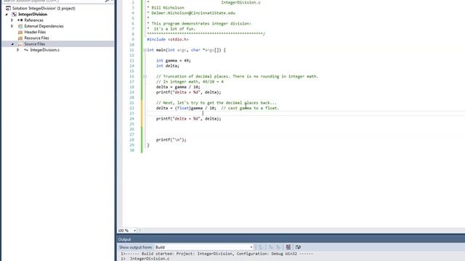Collapse the Source Files folder

pyautogui.click(x=12, y=44)
